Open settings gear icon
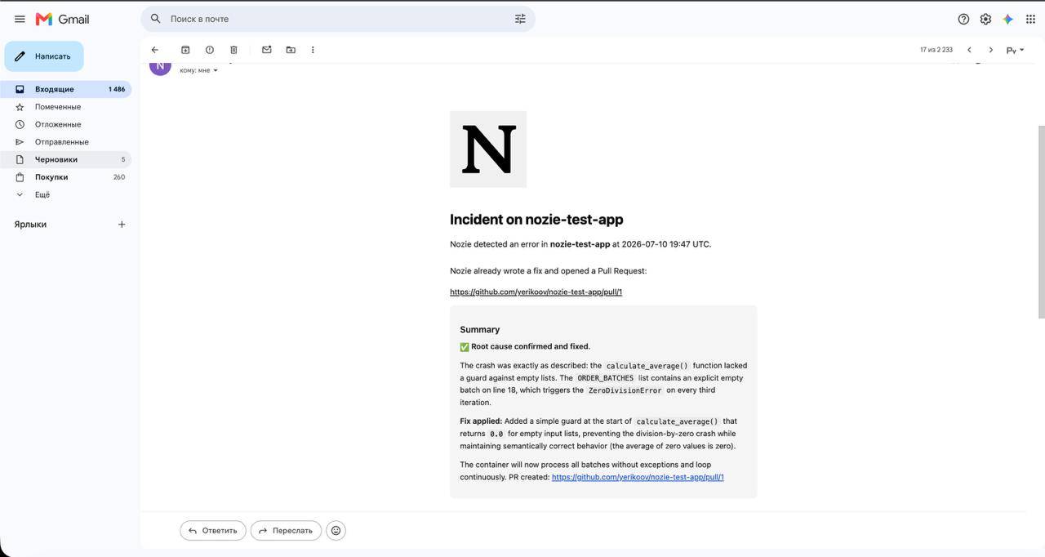Viewport: 1045px width, 557px height. pos(985,19)
